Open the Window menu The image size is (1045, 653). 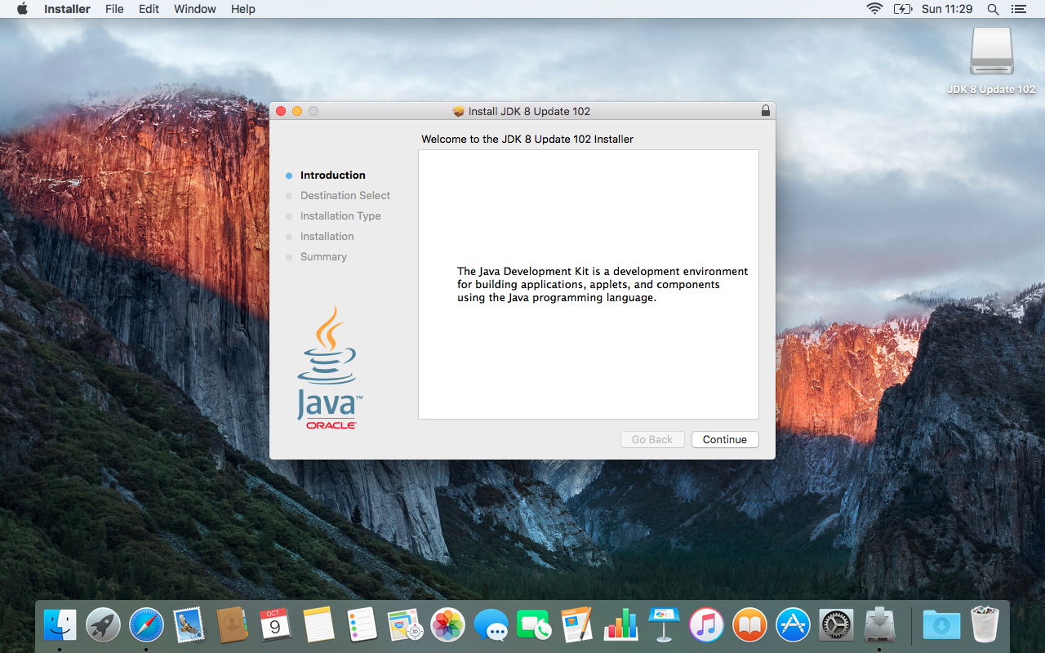[x=194, y=9]
